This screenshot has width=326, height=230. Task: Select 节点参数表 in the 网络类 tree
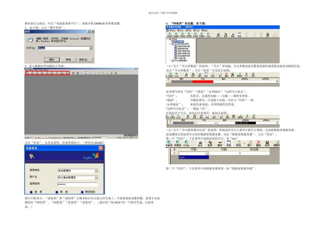(179, 42)
